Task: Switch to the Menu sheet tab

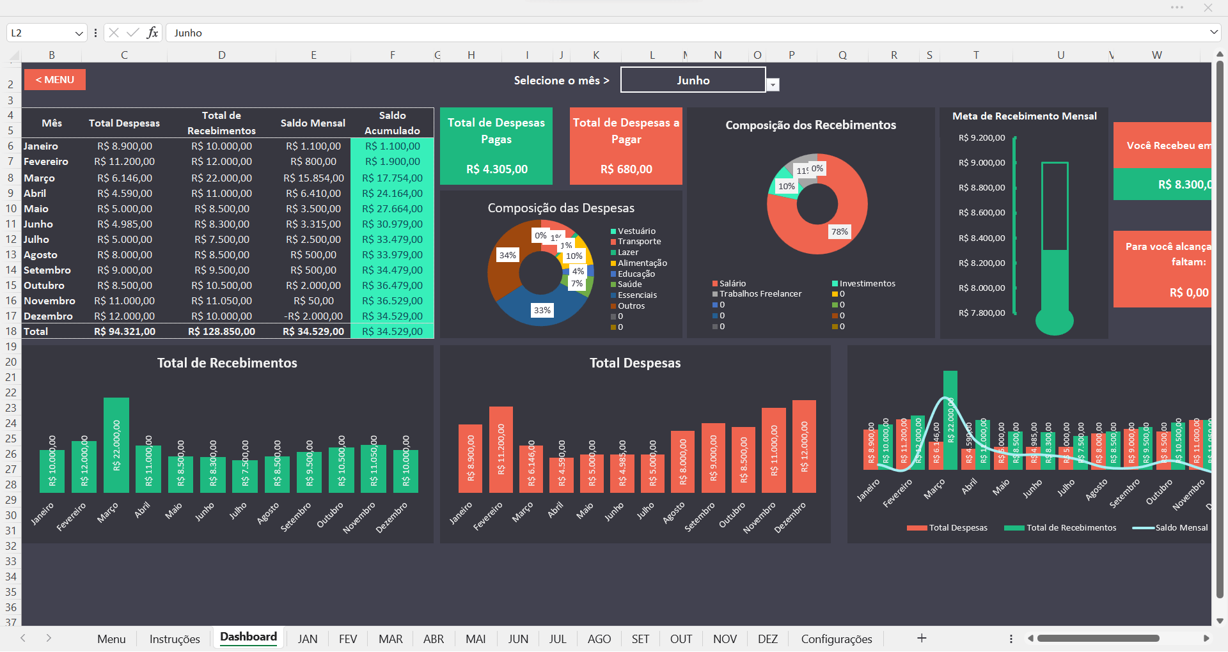Action: (111, 639)
